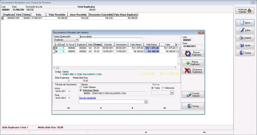
Task: Click R$ 1.875,00 Valor Baixar cell
Action: pos(152,48)
